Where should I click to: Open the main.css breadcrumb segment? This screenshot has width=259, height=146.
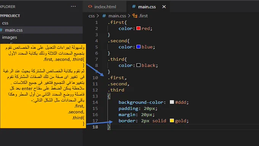[117, 16]
